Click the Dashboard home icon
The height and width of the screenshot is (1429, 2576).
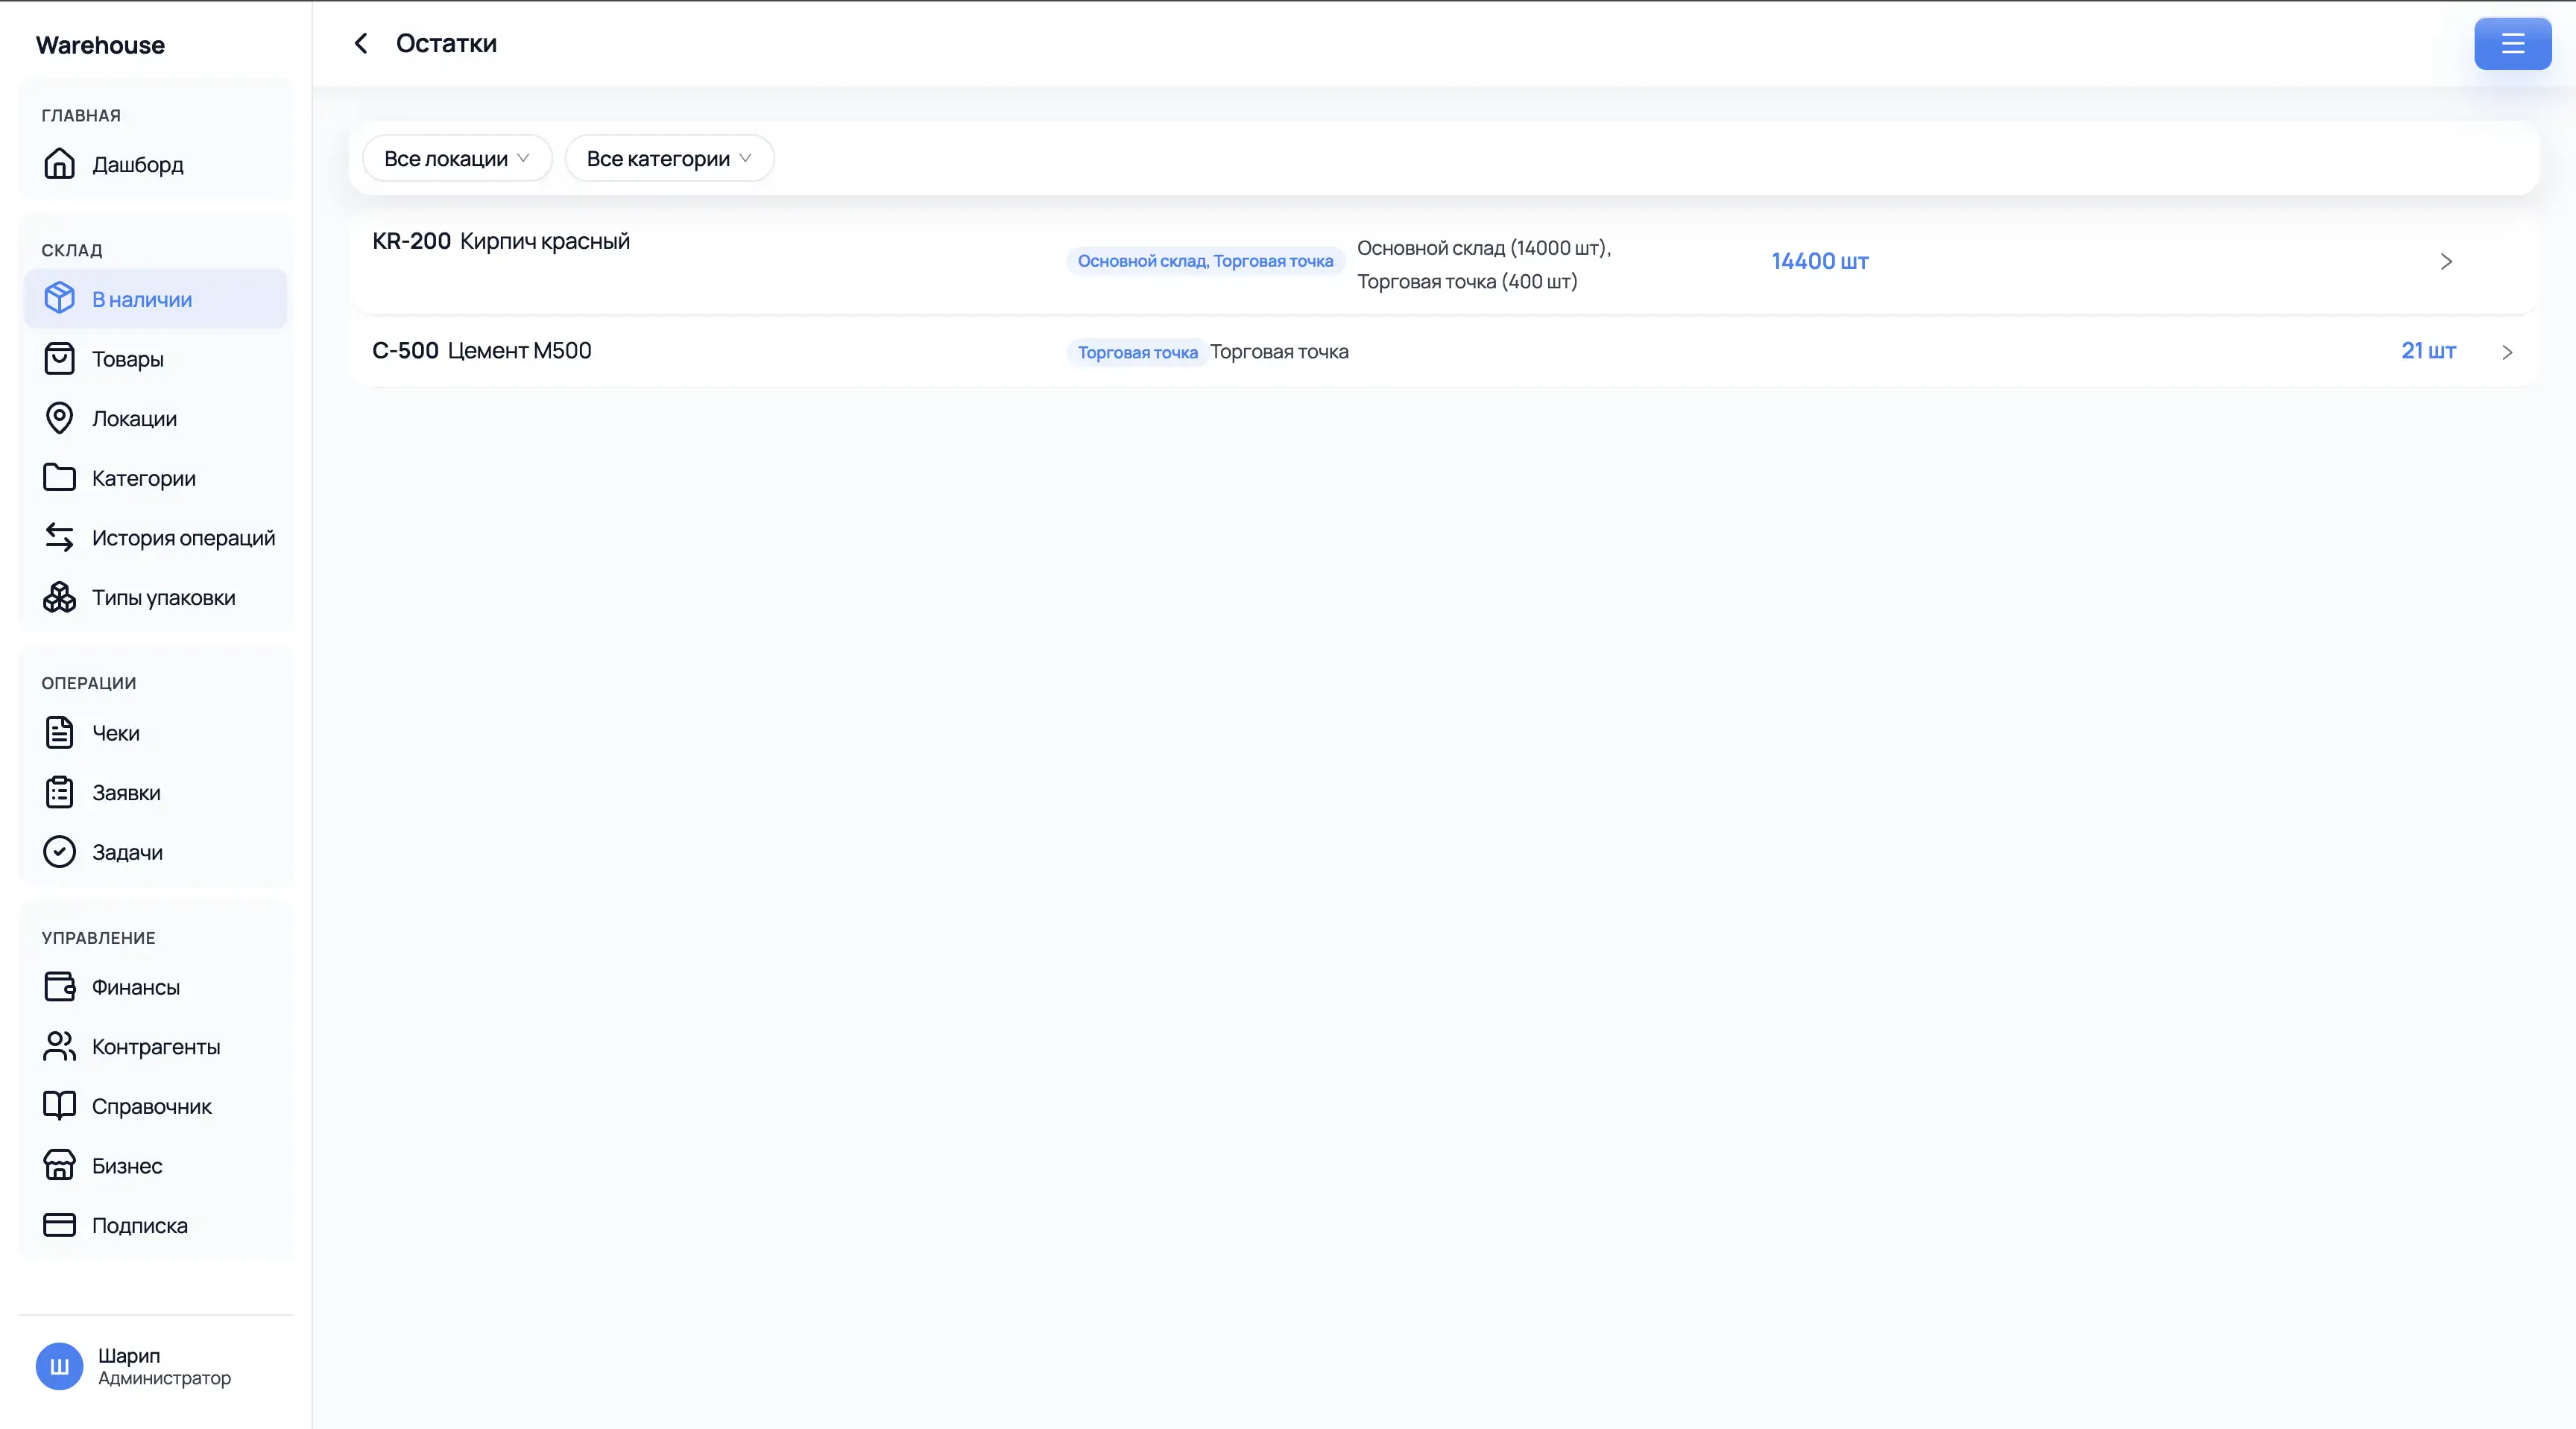point(59,164)
